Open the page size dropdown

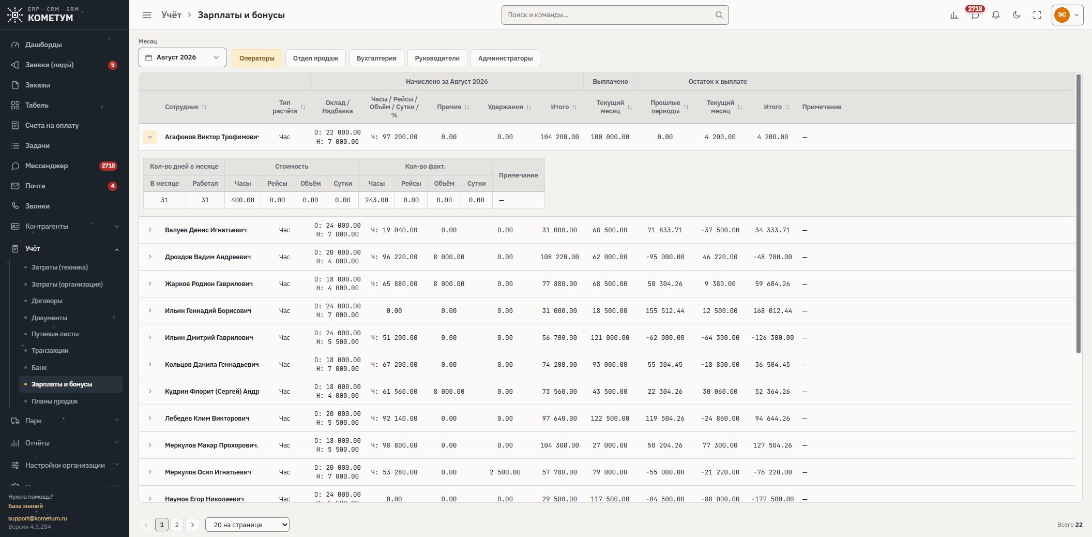[x=247, y=525]
